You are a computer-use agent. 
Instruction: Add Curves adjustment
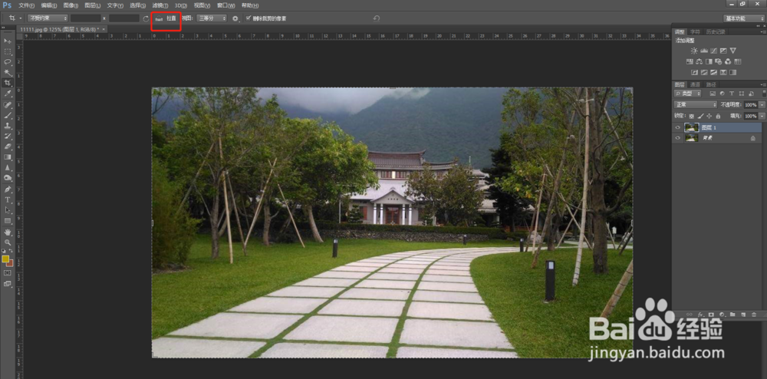[x=713, y=51]
